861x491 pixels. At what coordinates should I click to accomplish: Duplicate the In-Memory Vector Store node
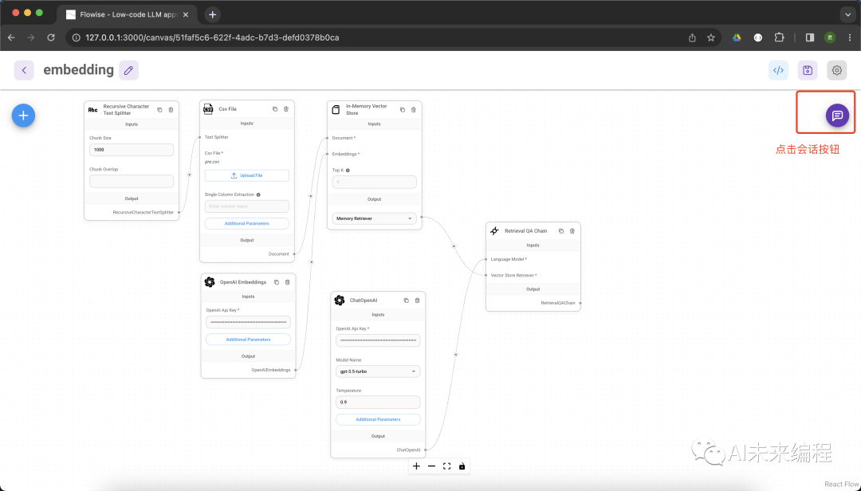[403, 110]
